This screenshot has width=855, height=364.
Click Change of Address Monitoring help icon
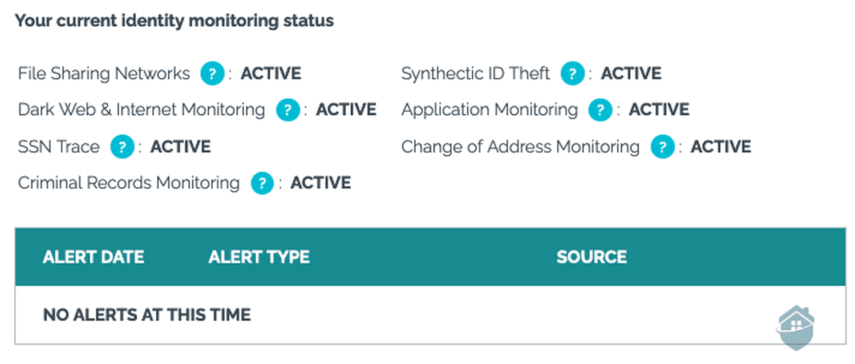pyautogui.click(x=662, y=147)
